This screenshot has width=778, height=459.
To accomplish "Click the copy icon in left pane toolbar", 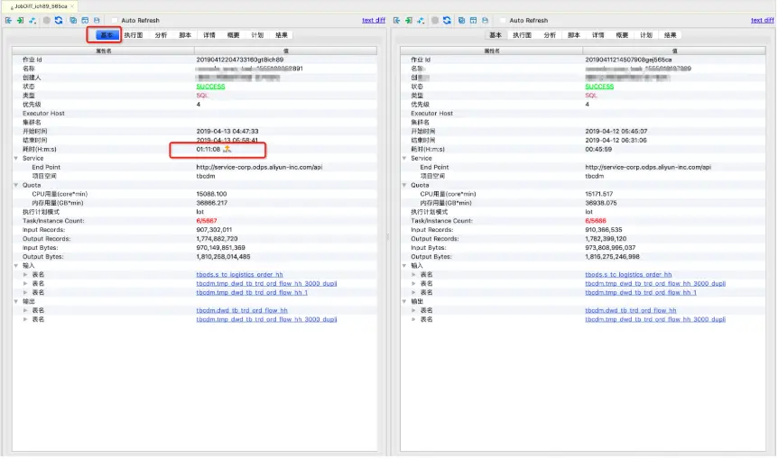I will coord(73,21).
